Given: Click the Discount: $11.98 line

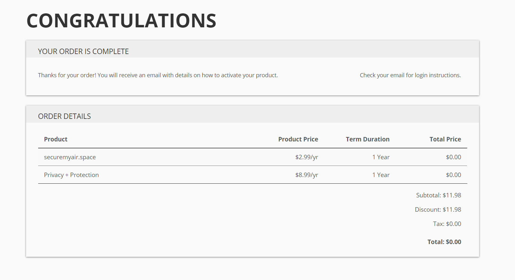Looking at the screenshot, I should [438, 209].
